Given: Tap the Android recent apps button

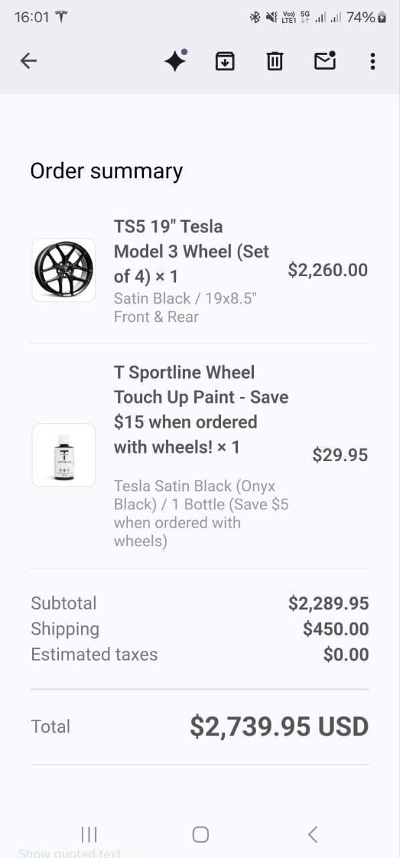Looking at the screenshot, I should click(88, 834).
